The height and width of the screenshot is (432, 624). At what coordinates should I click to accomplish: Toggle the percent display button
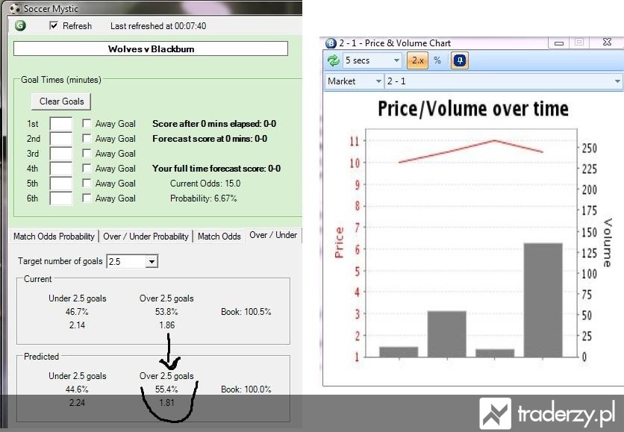pos(437,60)
